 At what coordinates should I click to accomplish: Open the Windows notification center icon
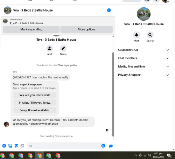(x=169, y=155)
